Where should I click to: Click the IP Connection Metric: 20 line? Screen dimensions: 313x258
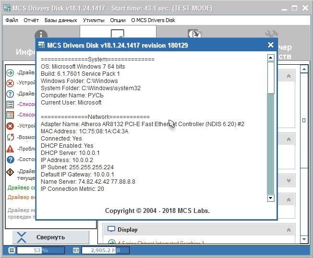point(72,189)
